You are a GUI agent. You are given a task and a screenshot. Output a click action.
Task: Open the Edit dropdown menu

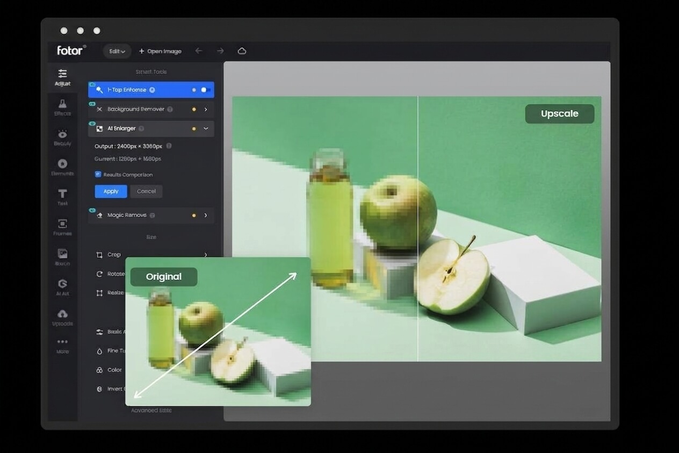(x=117, y=51)
